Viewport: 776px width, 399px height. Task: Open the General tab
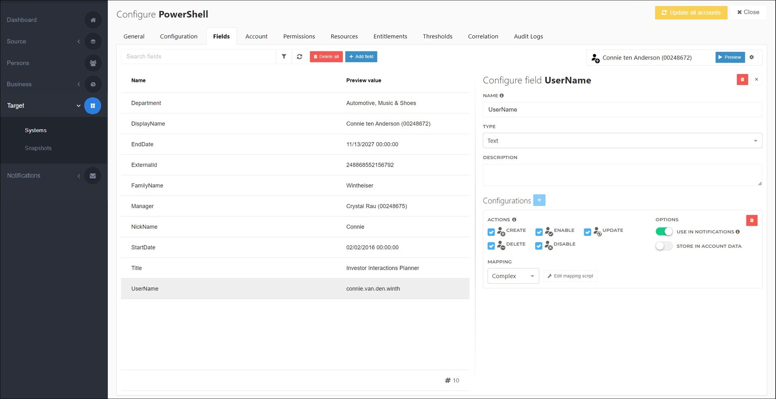[134, 36]
